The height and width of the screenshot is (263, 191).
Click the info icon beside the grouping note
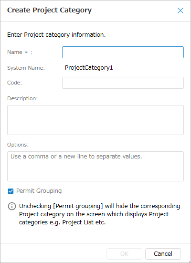(12, 206)
